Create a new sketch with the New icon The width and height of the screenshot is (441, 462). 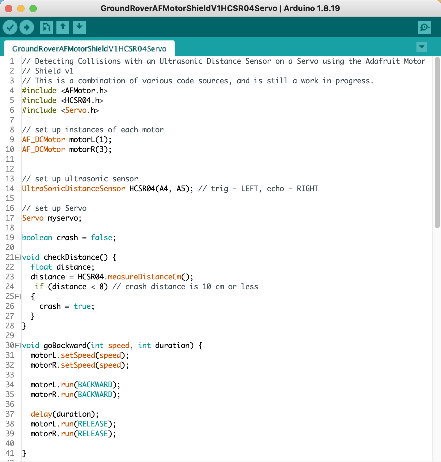[46, 28]
